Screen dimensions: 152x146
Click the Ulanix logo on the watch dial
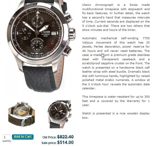45,32
